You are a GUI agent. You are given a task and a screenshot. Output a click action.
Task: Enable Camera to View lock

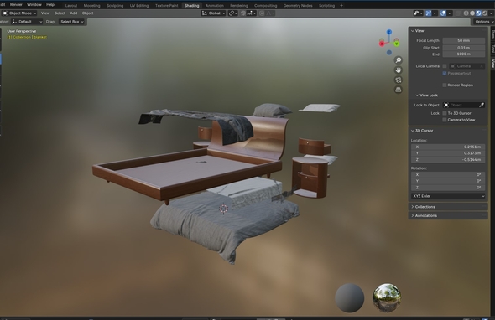(445, 120)
